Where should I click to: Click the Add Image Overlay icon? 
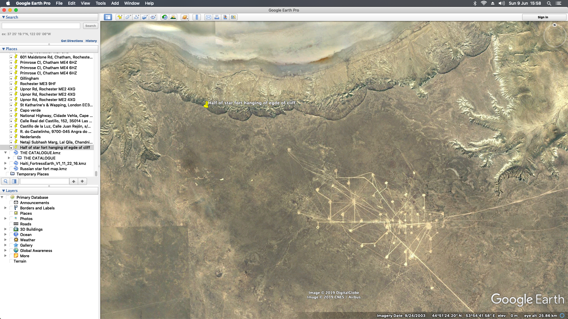[145, 17]
